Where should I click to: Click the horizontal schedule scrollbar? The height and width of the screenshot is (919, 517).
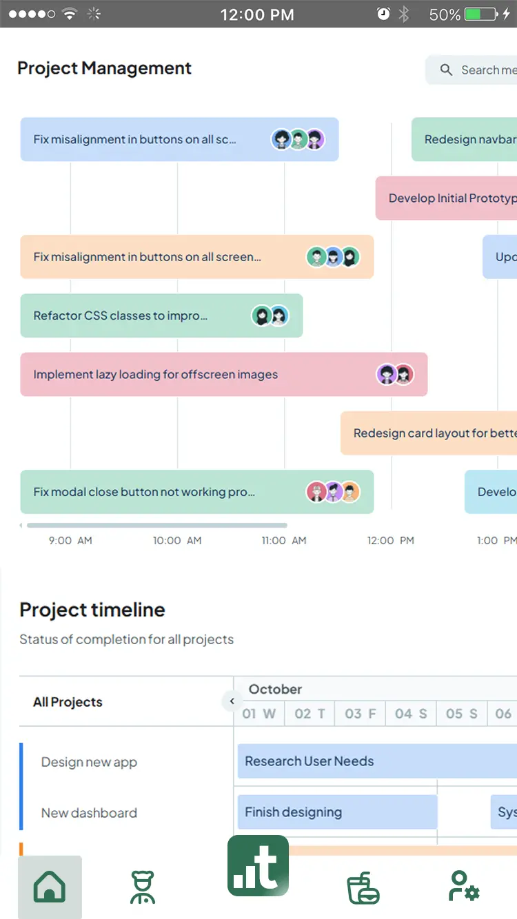coord(154,526)
